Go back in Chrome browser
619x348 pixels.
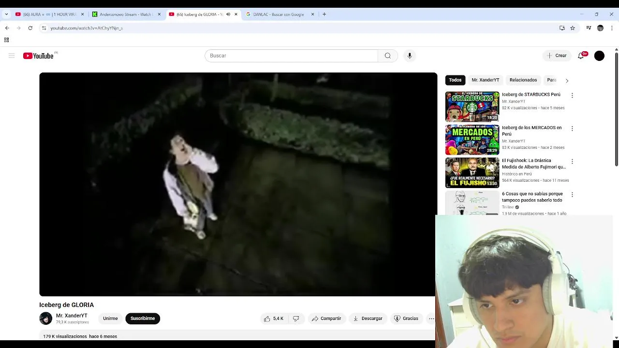(x=7, y=28)
